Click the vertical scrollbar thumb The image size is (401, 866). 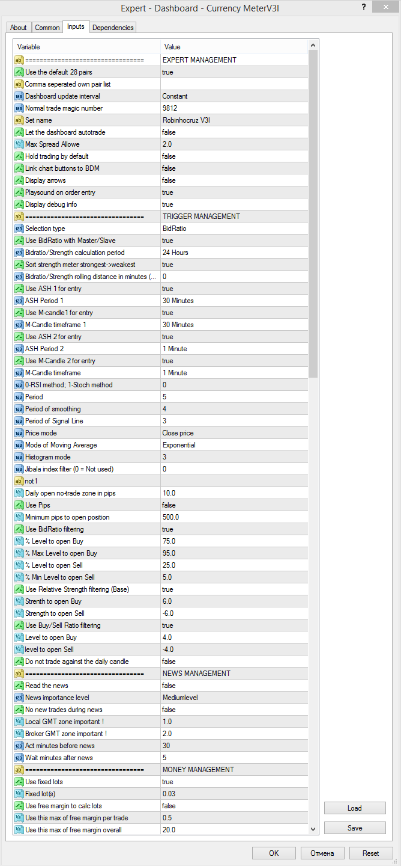pyautogui.click(x=313, y=213)
